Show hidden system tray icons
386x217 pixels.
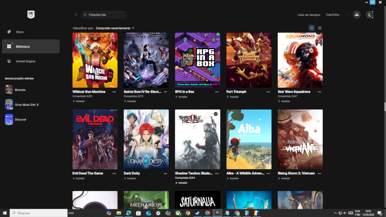tap(335, 213)
